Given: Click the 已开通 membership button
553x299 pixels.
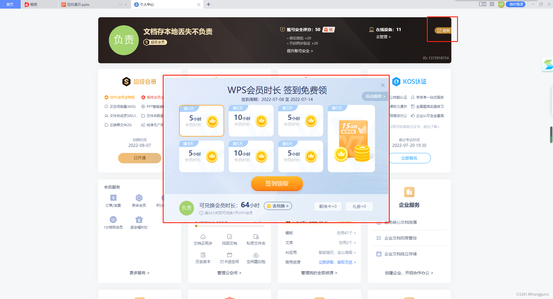Looking at the screenshot, I should point(140,158).
